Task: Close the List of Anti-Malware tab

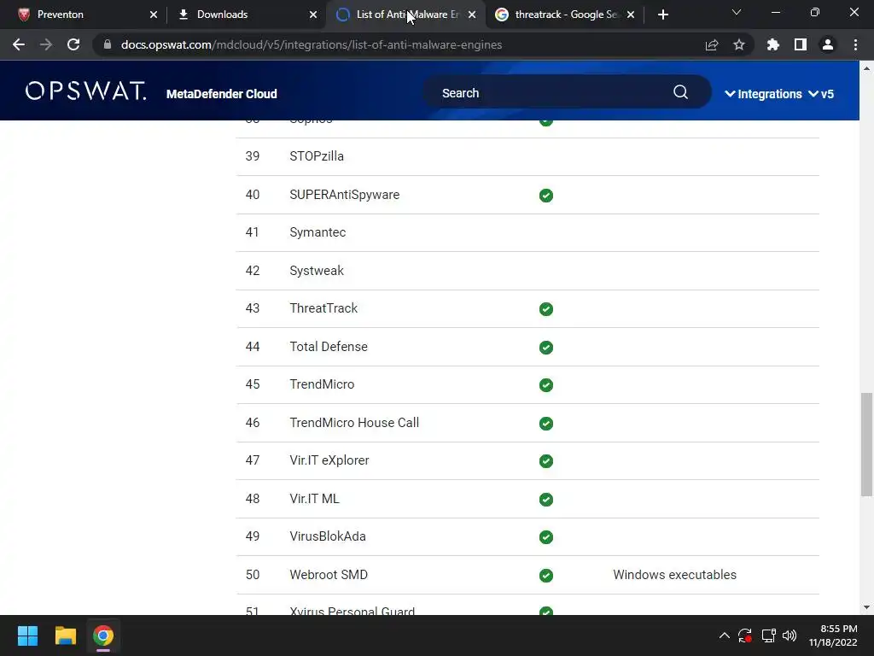Action: [472, 15]
